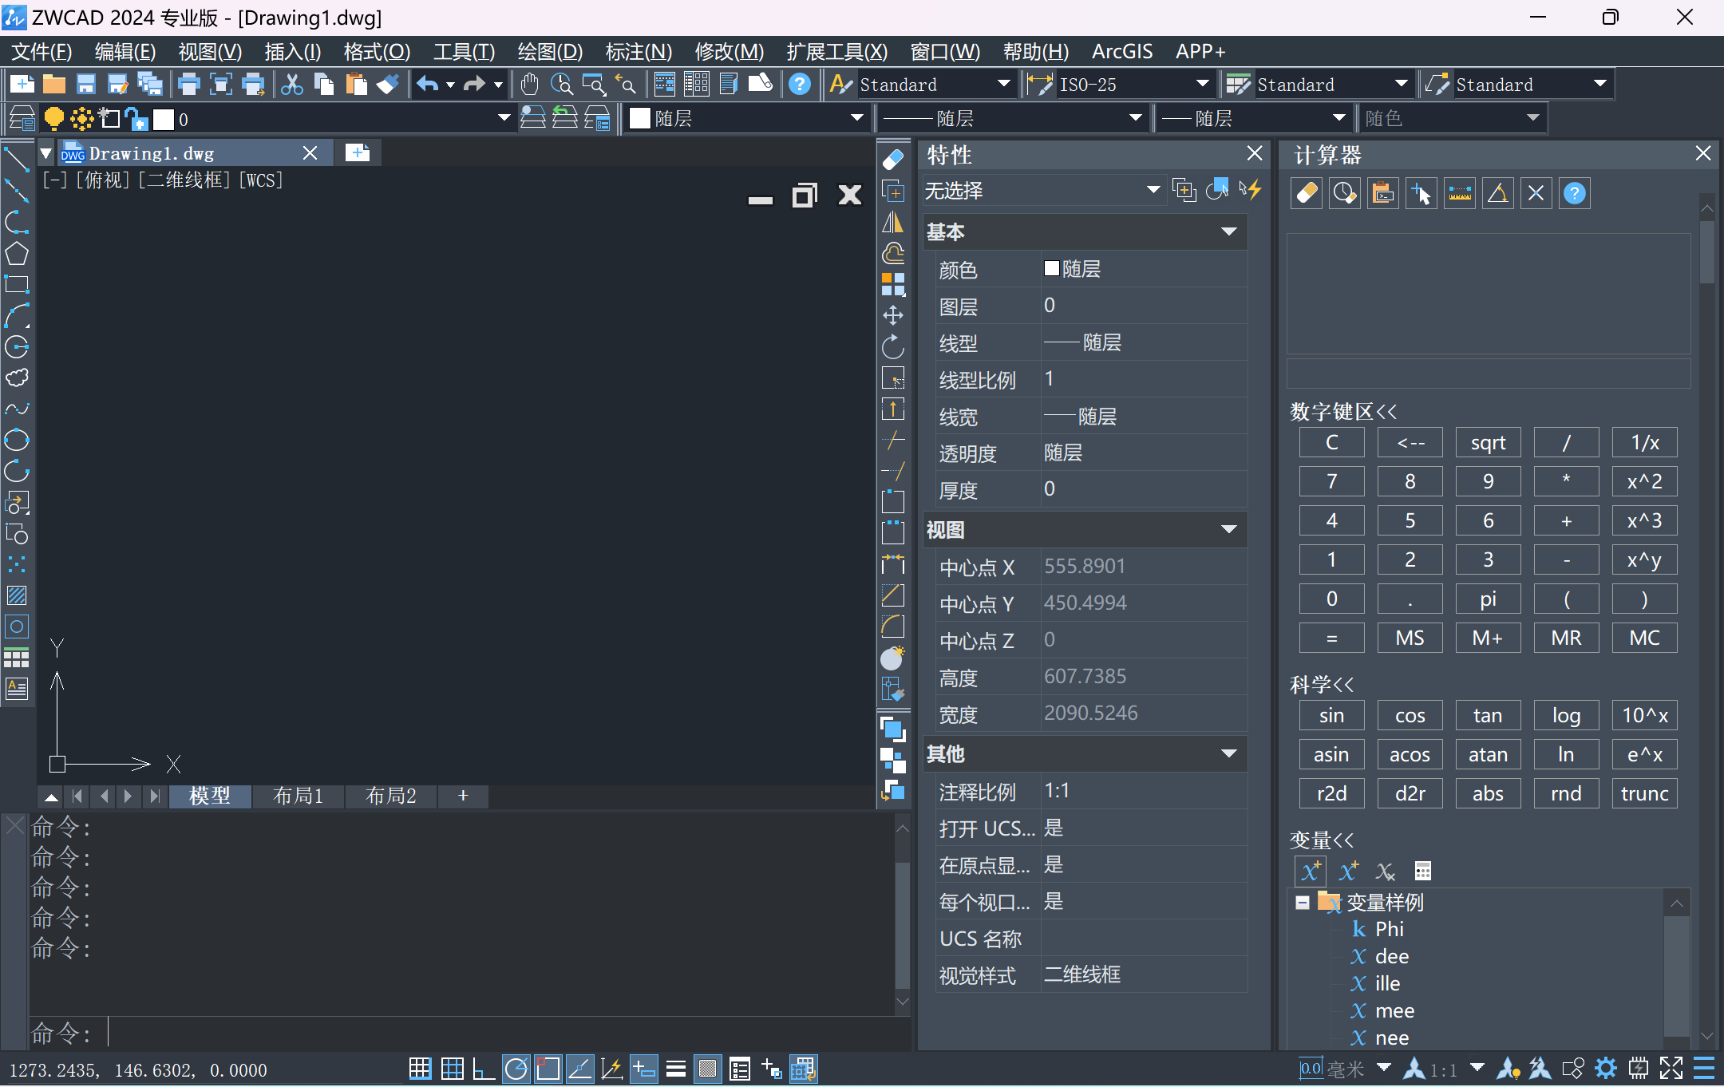
Task: Click the white layer color swatch
Action: [163, 119]
